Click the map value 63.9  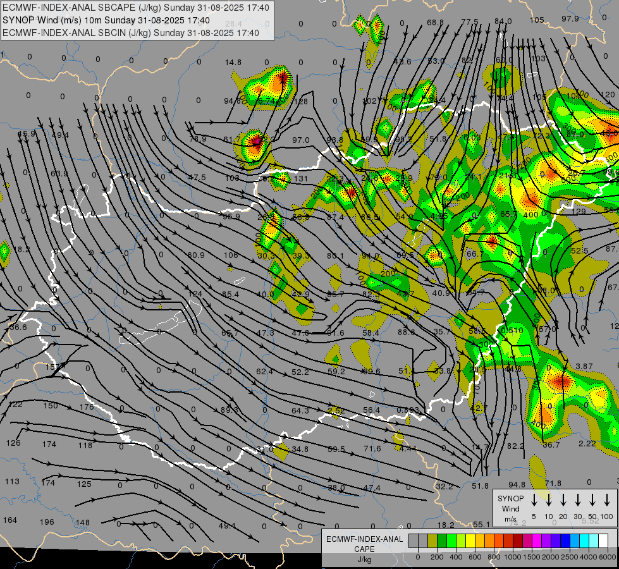tap(59, 173)
